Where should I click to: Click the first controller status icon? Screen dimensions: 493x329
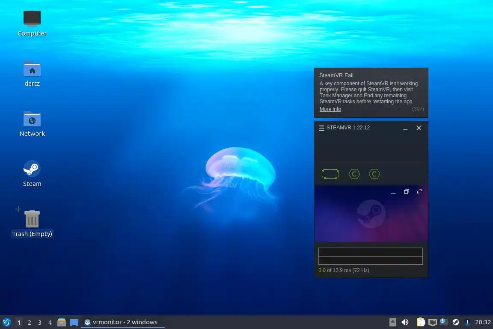click(x=354, y=174)
